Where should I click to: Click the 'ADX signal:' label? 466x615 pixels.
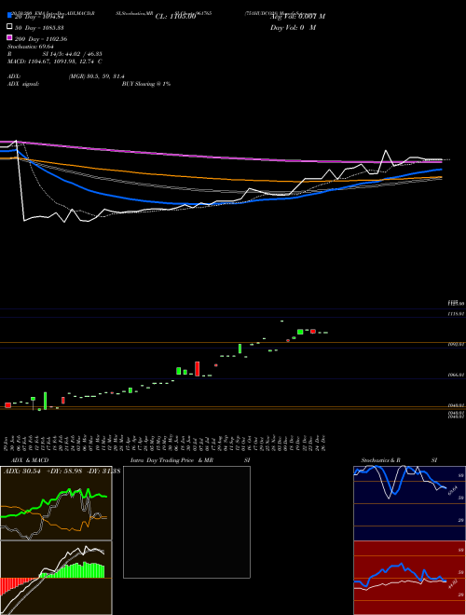[23, 84]
